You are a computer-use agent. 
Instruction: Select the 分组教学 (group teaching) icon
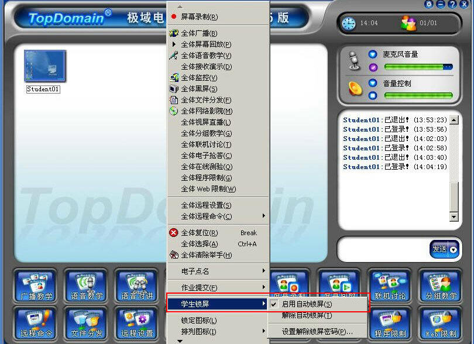pyautogui.click(x=440, y=286)
